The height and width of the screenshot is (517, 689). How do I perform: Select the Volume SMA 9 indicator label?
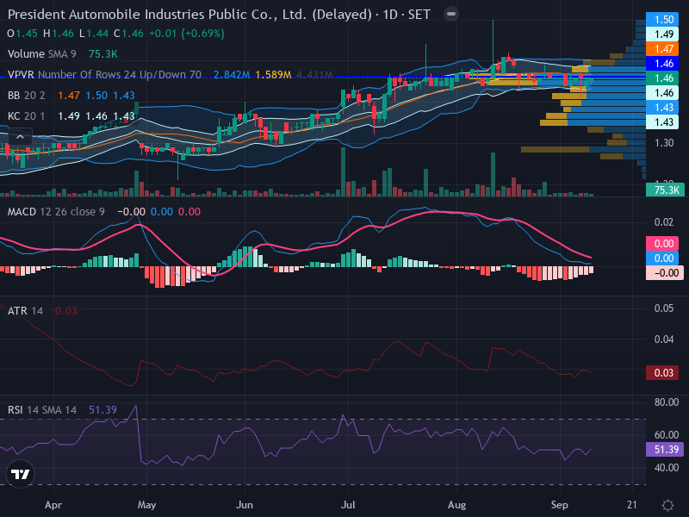click(x=41, y=54)
